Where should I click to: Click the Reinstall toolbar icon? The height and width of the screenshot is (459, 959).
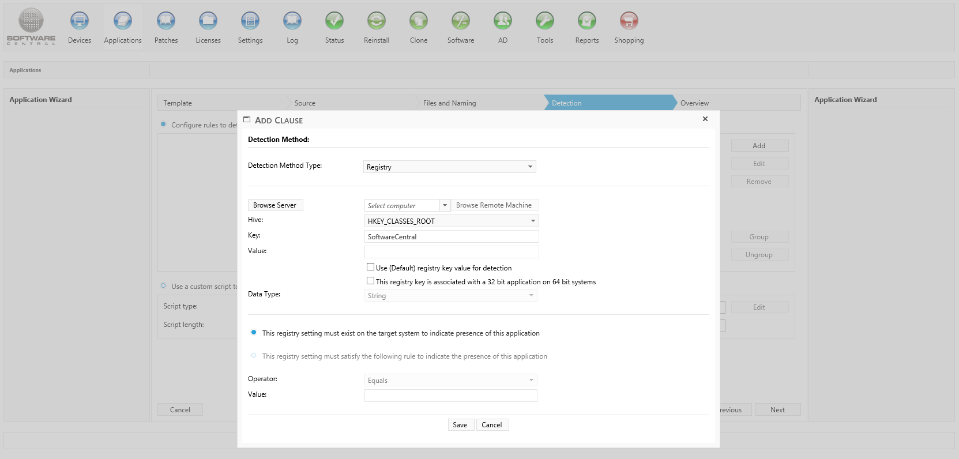377,21
